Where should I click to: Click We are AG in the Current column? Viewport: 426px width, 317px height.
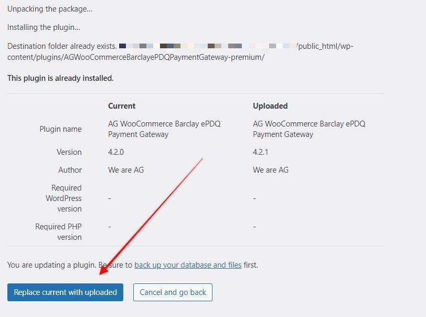point(126,170)
